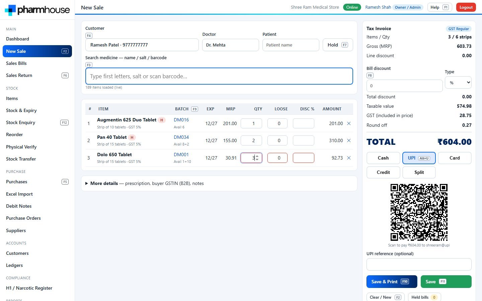Increase quantity stepper for Dolo 650 Tablet
The image size is (482, 301).
tap(257, 156)
